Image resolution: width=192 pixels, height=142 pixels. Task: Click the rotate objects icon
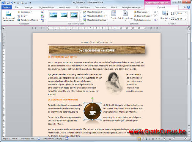[156, 20]
